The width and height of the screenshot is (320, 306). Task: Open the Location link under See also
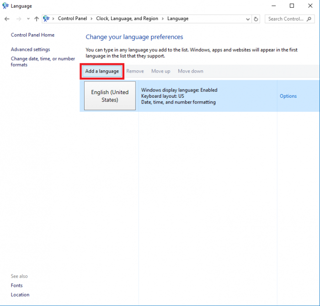tap(20, 295)
